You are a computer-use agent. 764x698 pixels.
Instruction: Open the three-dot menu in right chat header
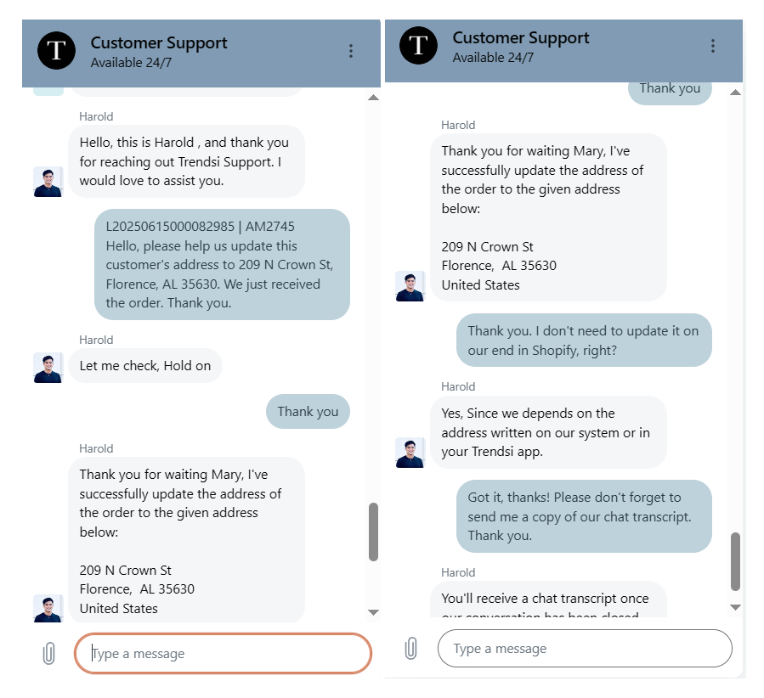(x=713, y=46)
